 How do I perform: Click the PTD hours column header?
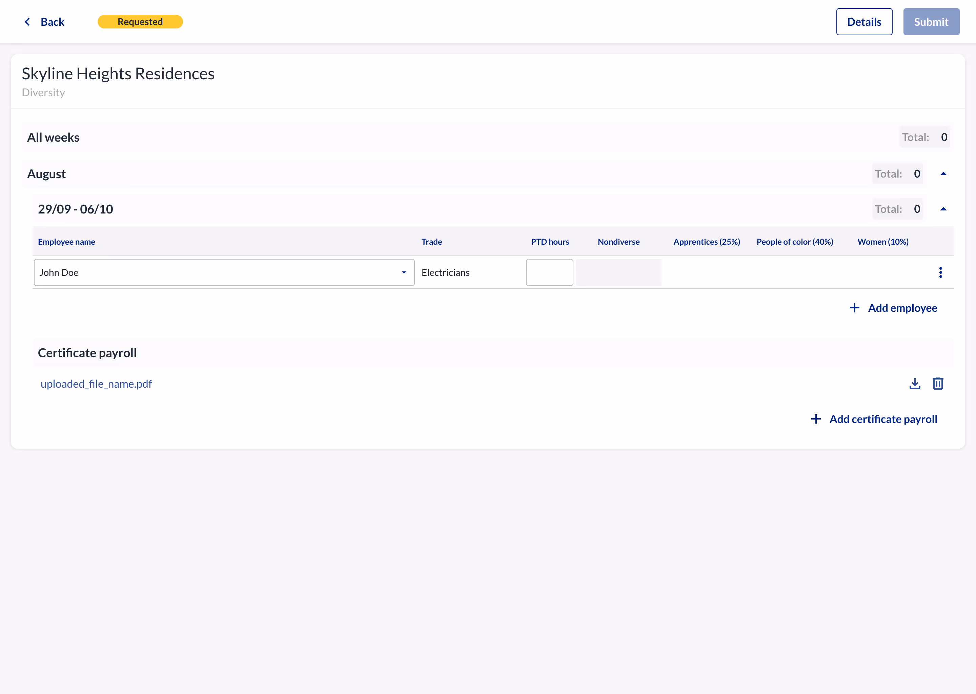[550, 242]
